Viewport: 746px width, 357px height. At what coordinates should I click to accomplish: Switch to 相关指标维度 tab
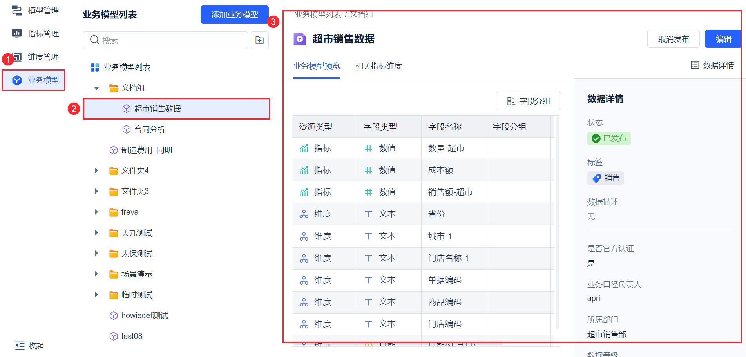(378, 66)
